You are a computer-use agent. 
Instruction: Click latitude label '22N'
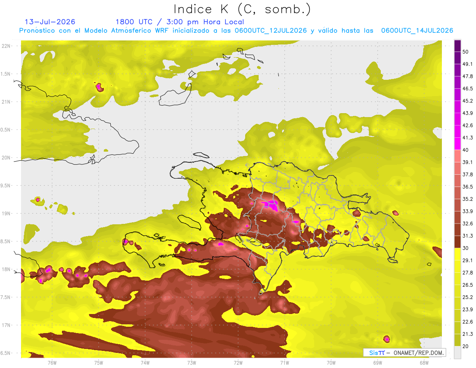[x=7, y=46]
